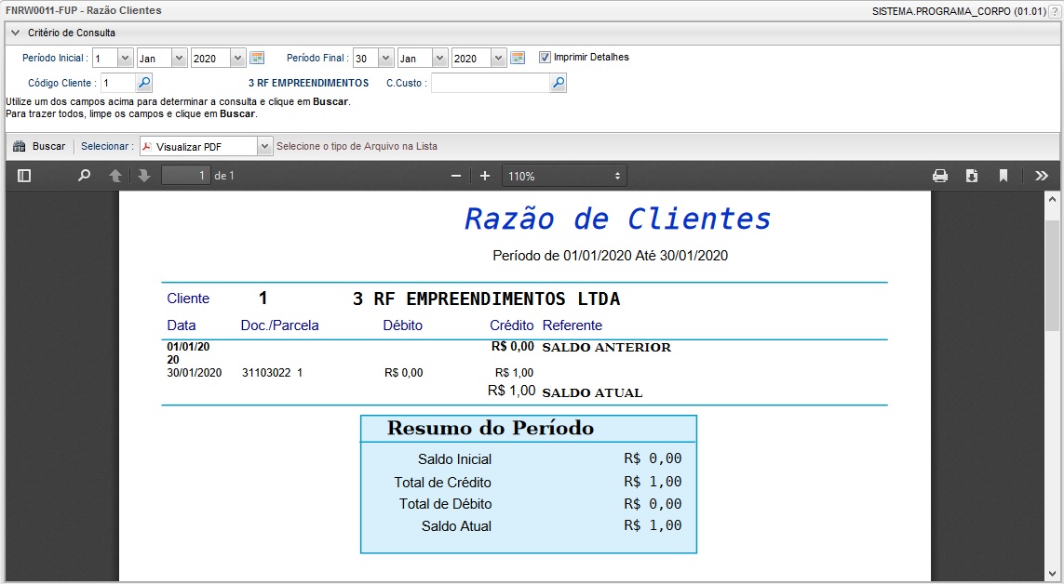Open the 110% zoom level selector
Screen dimensions: 1064x584
564,175
